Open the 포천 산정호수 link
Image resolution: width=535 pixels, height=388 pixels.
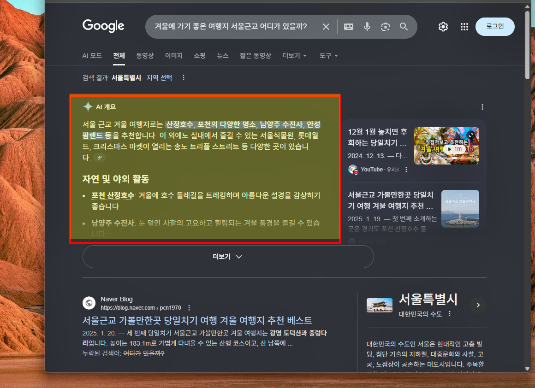[x=113, y=195]
